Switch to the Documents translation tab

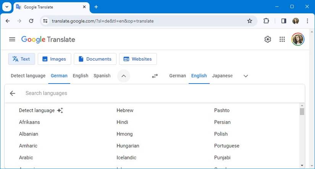click(95, 59)
